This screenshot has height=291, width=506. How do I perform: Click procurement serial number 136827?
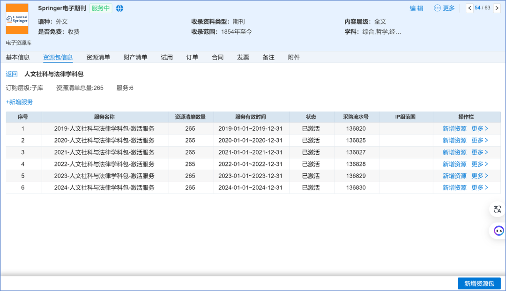point(356,152)
